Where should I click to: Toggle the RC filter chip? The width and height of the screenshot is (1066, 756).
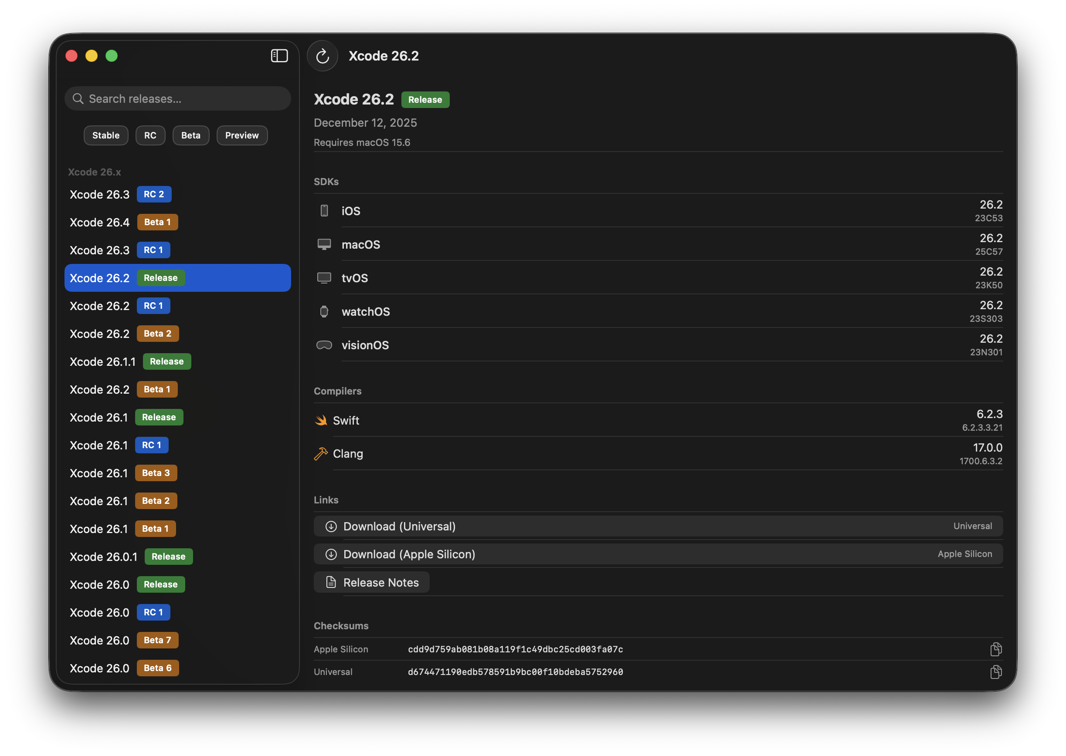click(x=150, y=135)
